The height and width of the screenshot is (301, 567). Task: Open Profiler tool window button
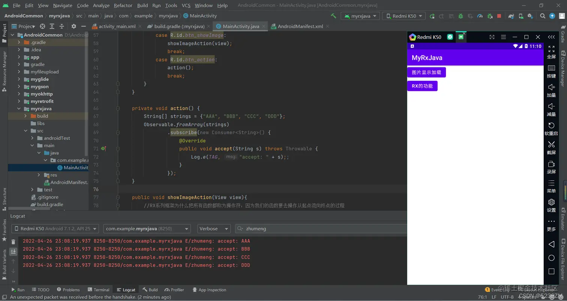[x=174, y=290]
